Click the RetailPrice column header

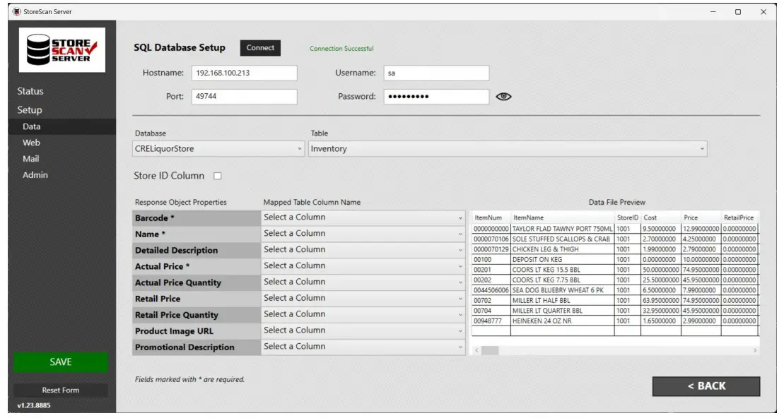(x=739, y=217)
